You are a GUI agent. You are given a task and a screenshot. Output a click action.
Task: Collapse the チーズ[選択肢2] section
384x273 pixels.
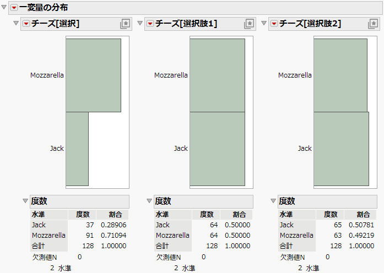(264, 23)
